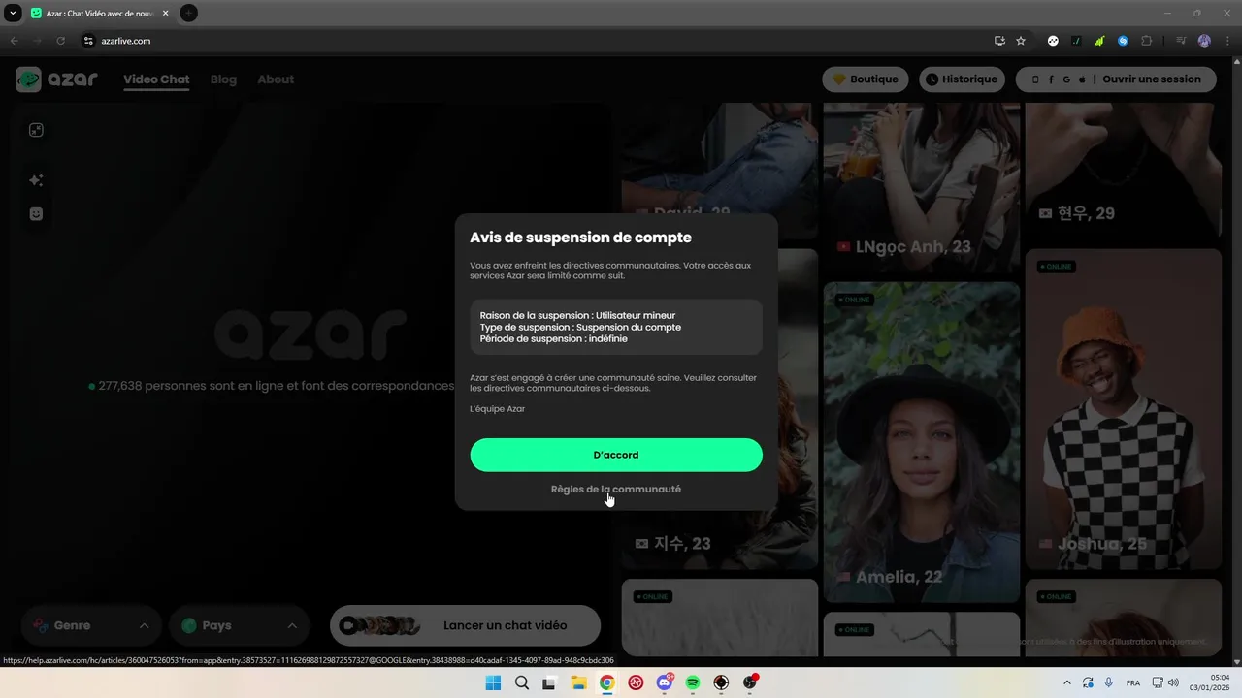Click the browser reload button
This screenshot has width=1242, height=698.
click(60, 41)
